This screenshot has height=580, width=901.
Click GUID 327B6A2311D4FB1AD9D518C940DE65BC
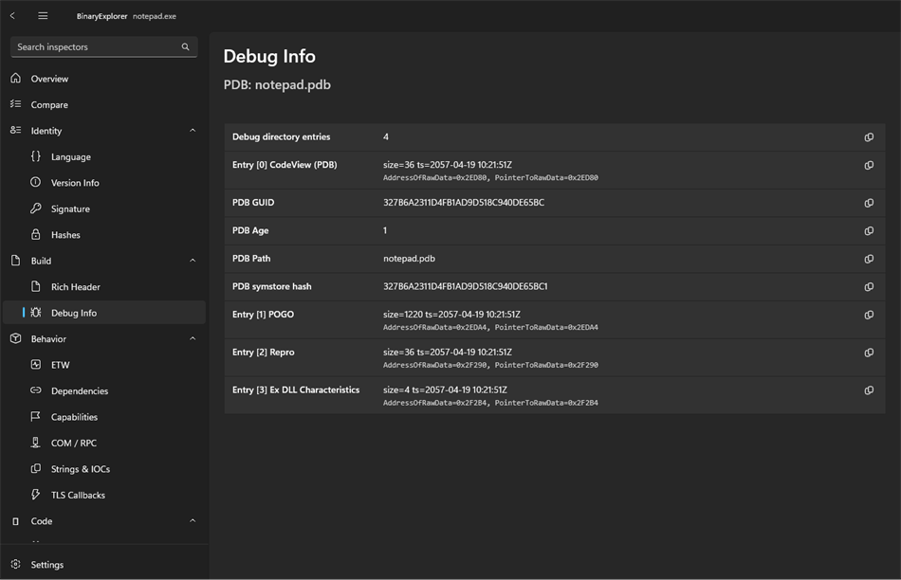pyautogui.click(x=463, y=203)
